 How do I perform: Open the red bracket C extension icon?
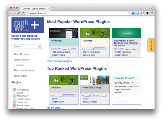pos(143,13)
